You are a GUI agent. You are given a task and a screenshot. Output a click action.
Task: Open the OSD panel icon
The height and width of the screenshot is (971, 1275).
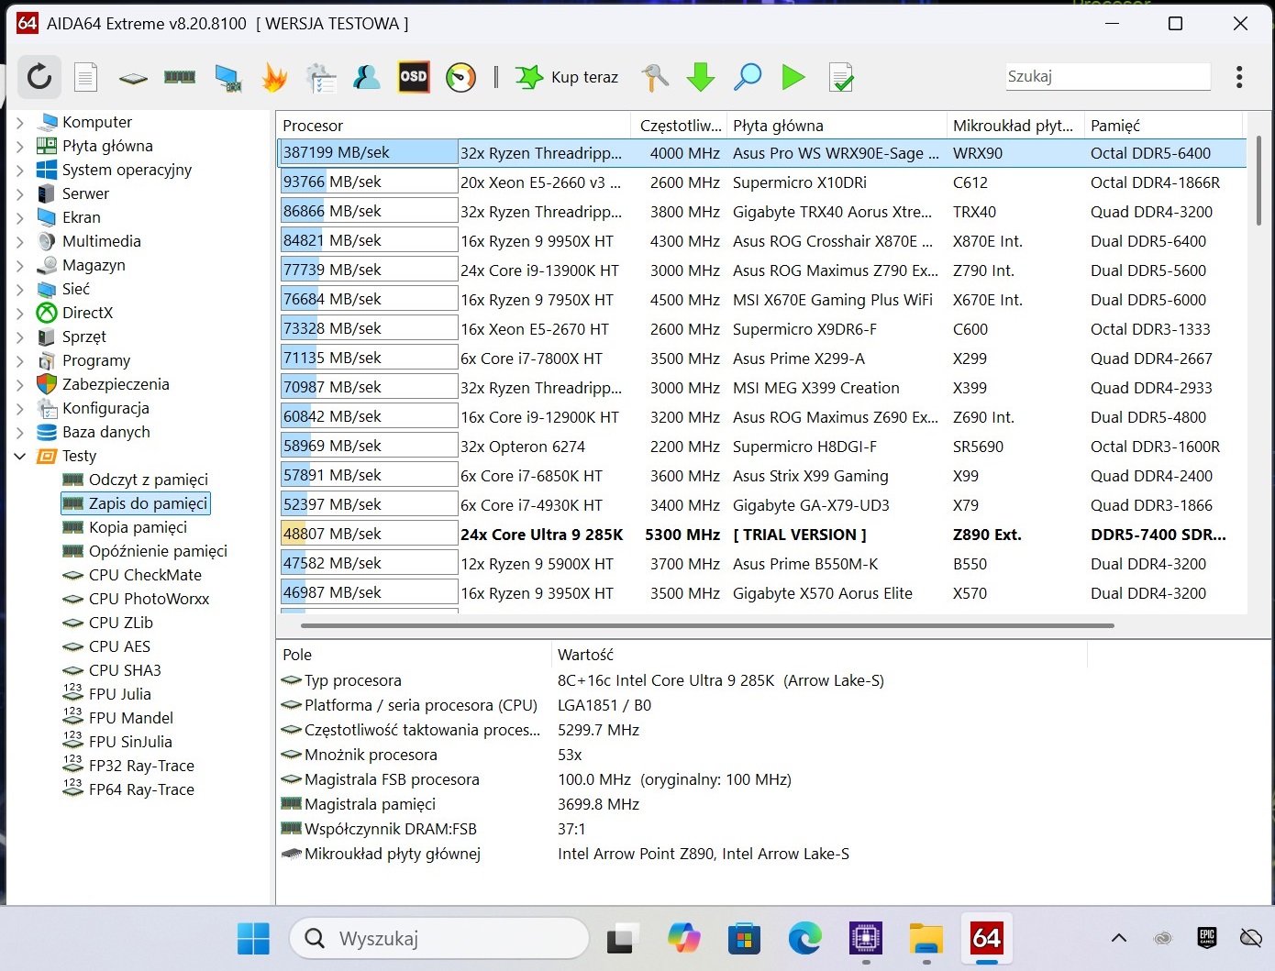tap(414, 77)
